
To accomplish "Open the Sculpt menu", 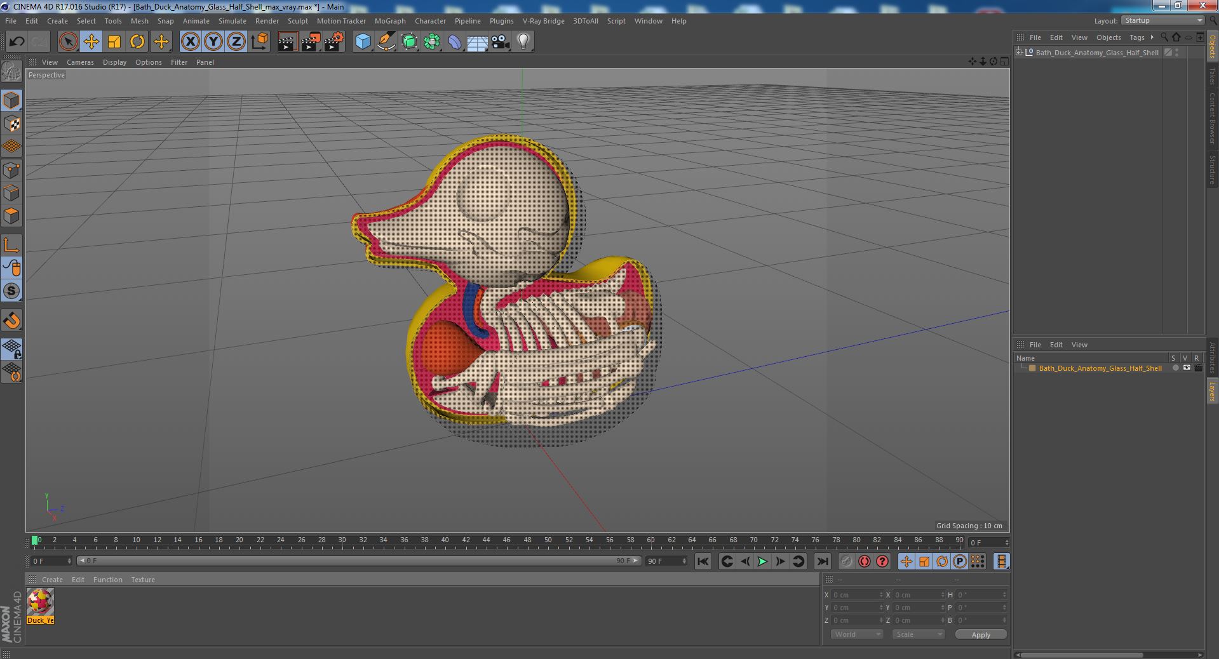I will coord(297,21).
